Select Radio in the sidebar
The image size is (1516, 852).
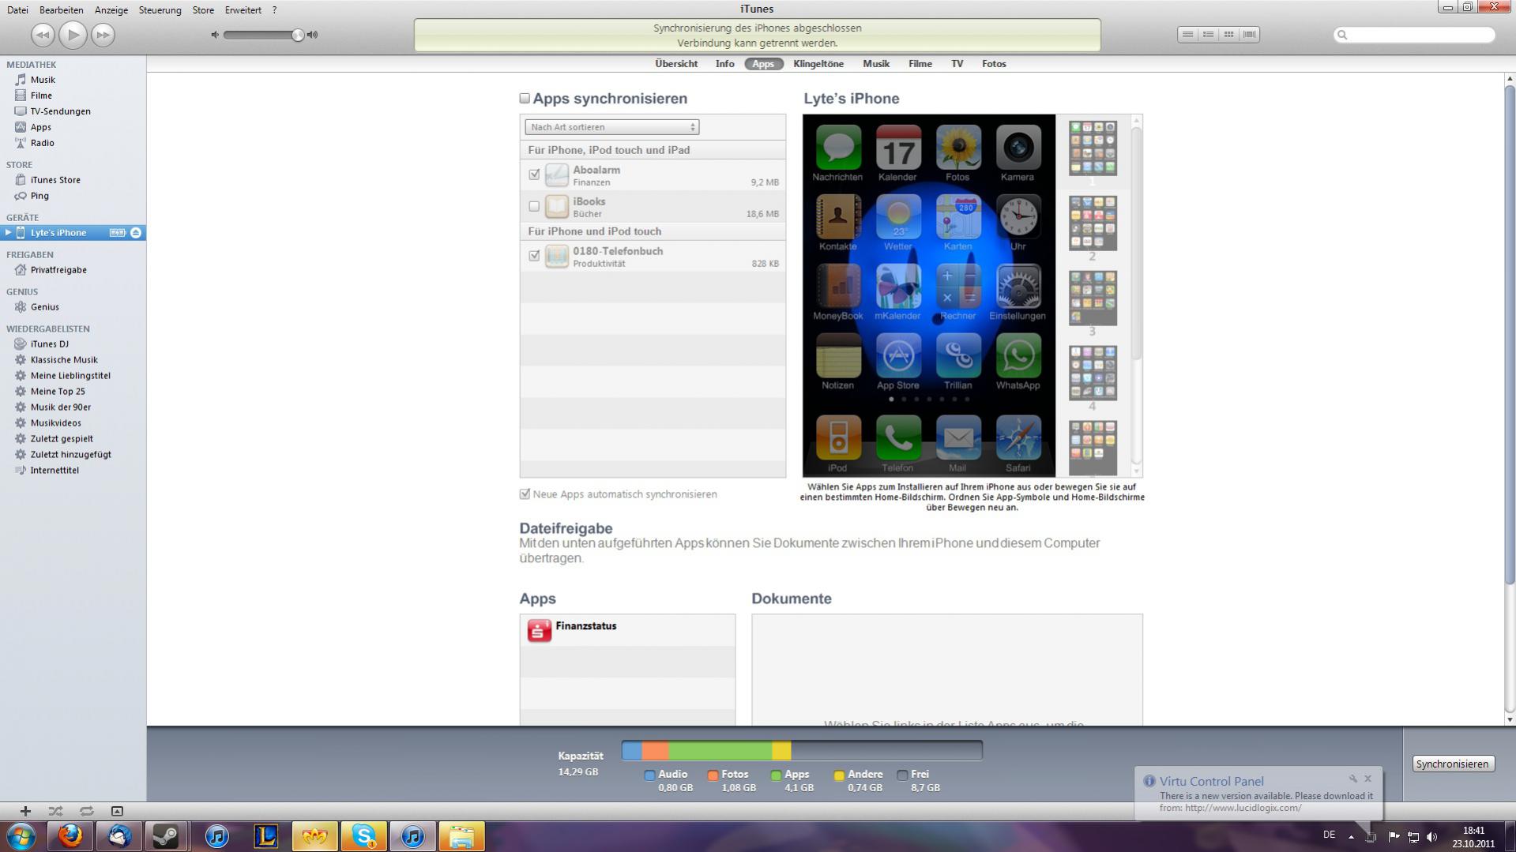click(42, 143)
